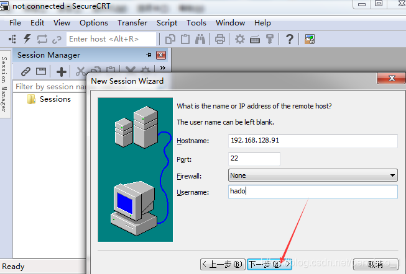
Task: Click the Quick Connect lightning icon
Action: tap(27, 39)
